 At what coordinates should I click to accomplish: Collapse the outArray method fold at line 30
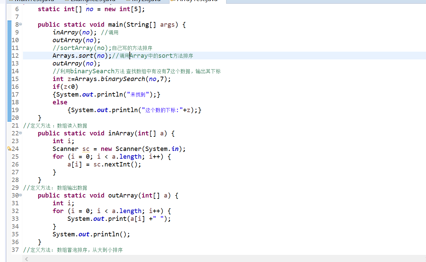[x=21, y=195]
